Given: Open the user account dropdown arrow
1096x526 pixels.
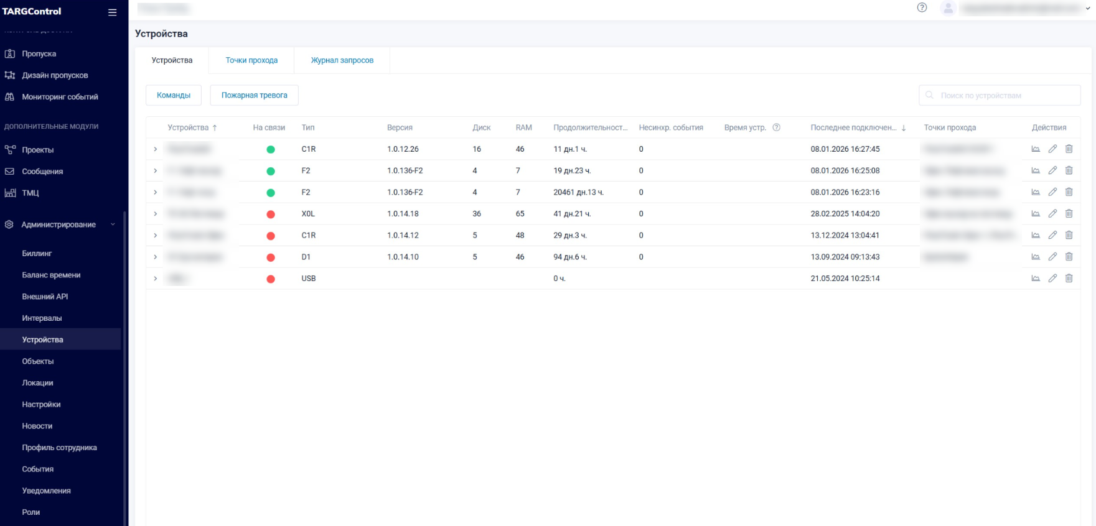Looking at the screenshot, I should [x=1088, y=9].
